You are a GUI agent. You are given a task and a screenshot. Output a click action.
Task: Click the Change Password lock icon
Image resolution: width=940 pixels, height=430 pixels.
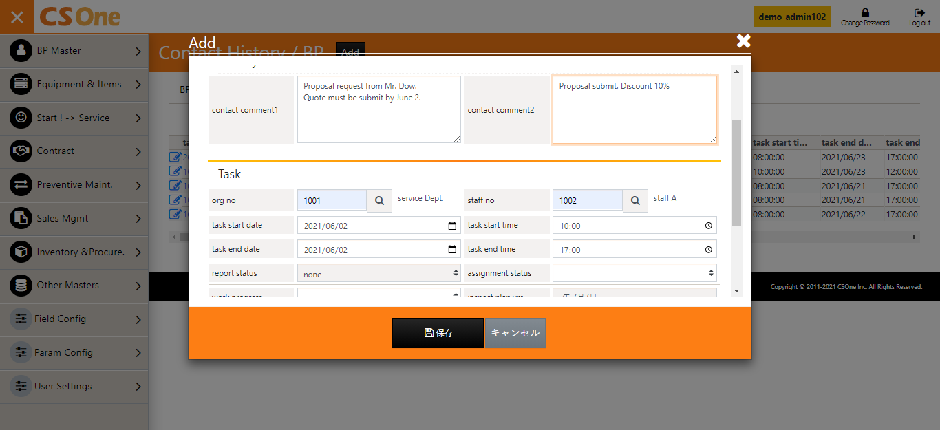click(x=865, y=12)
